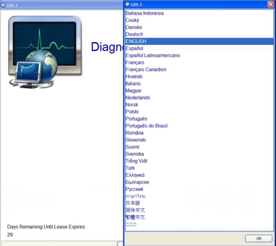Pick Français from the list
276x246 pixels.
[x=199, y=62]
